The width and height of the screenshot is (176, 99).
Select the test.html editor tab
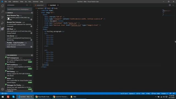(x=53, y=5)
